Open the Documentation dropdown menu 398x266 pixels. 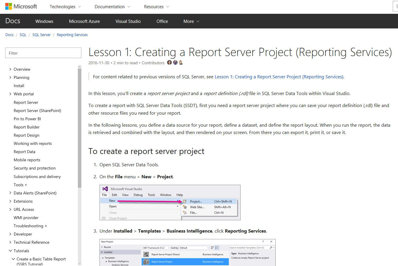click(112, 7)
